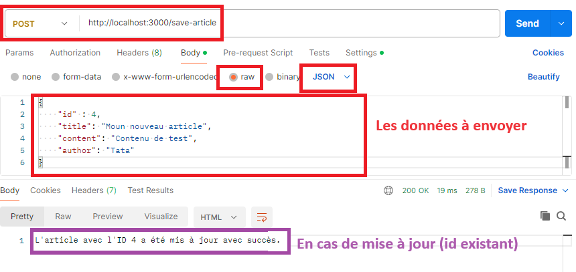Open the POST method dropdown
Screen dimensions: 576x272
point(40,23)
